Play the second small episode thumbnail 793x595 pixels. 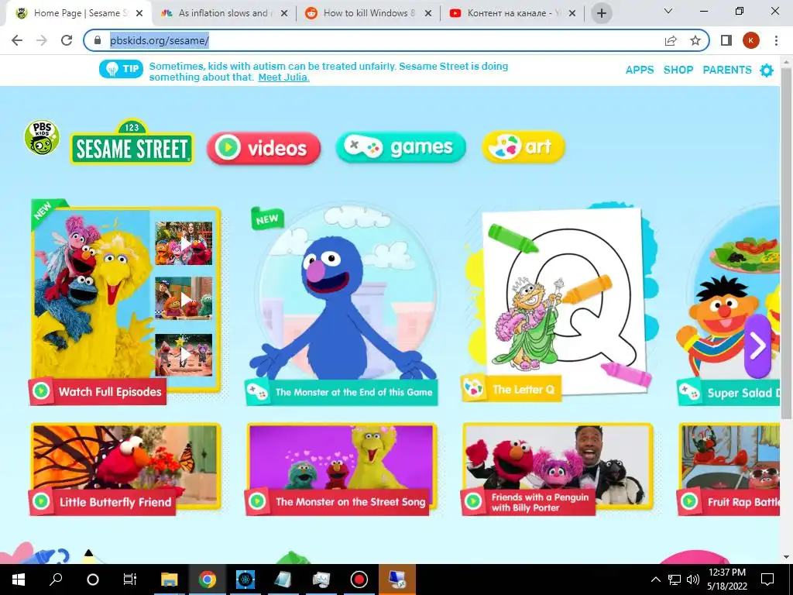coord(184,298)
